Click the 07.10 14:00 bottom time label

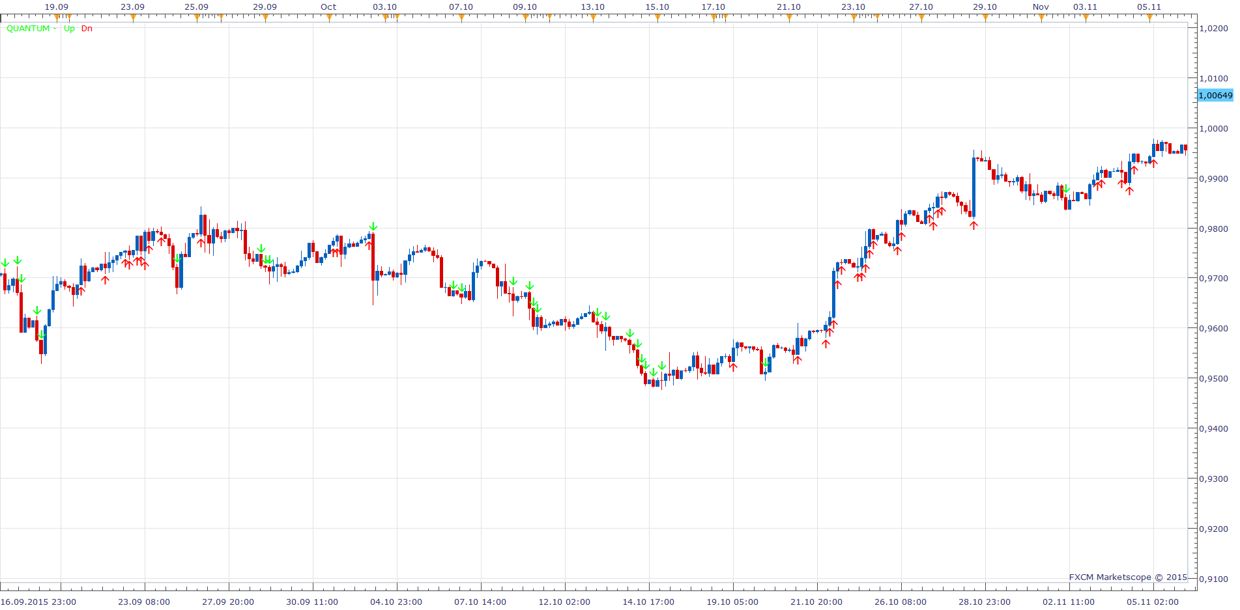480,602
